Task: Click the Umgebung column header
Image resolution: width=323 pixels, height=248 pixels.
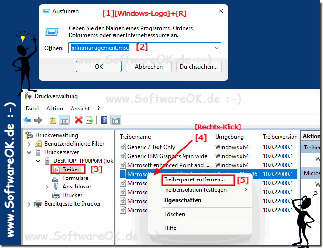Action: tap(229, 137)
